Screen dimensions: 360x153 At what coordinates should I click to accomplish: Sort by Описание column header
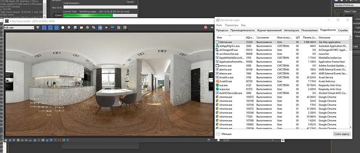pos(333,37)
